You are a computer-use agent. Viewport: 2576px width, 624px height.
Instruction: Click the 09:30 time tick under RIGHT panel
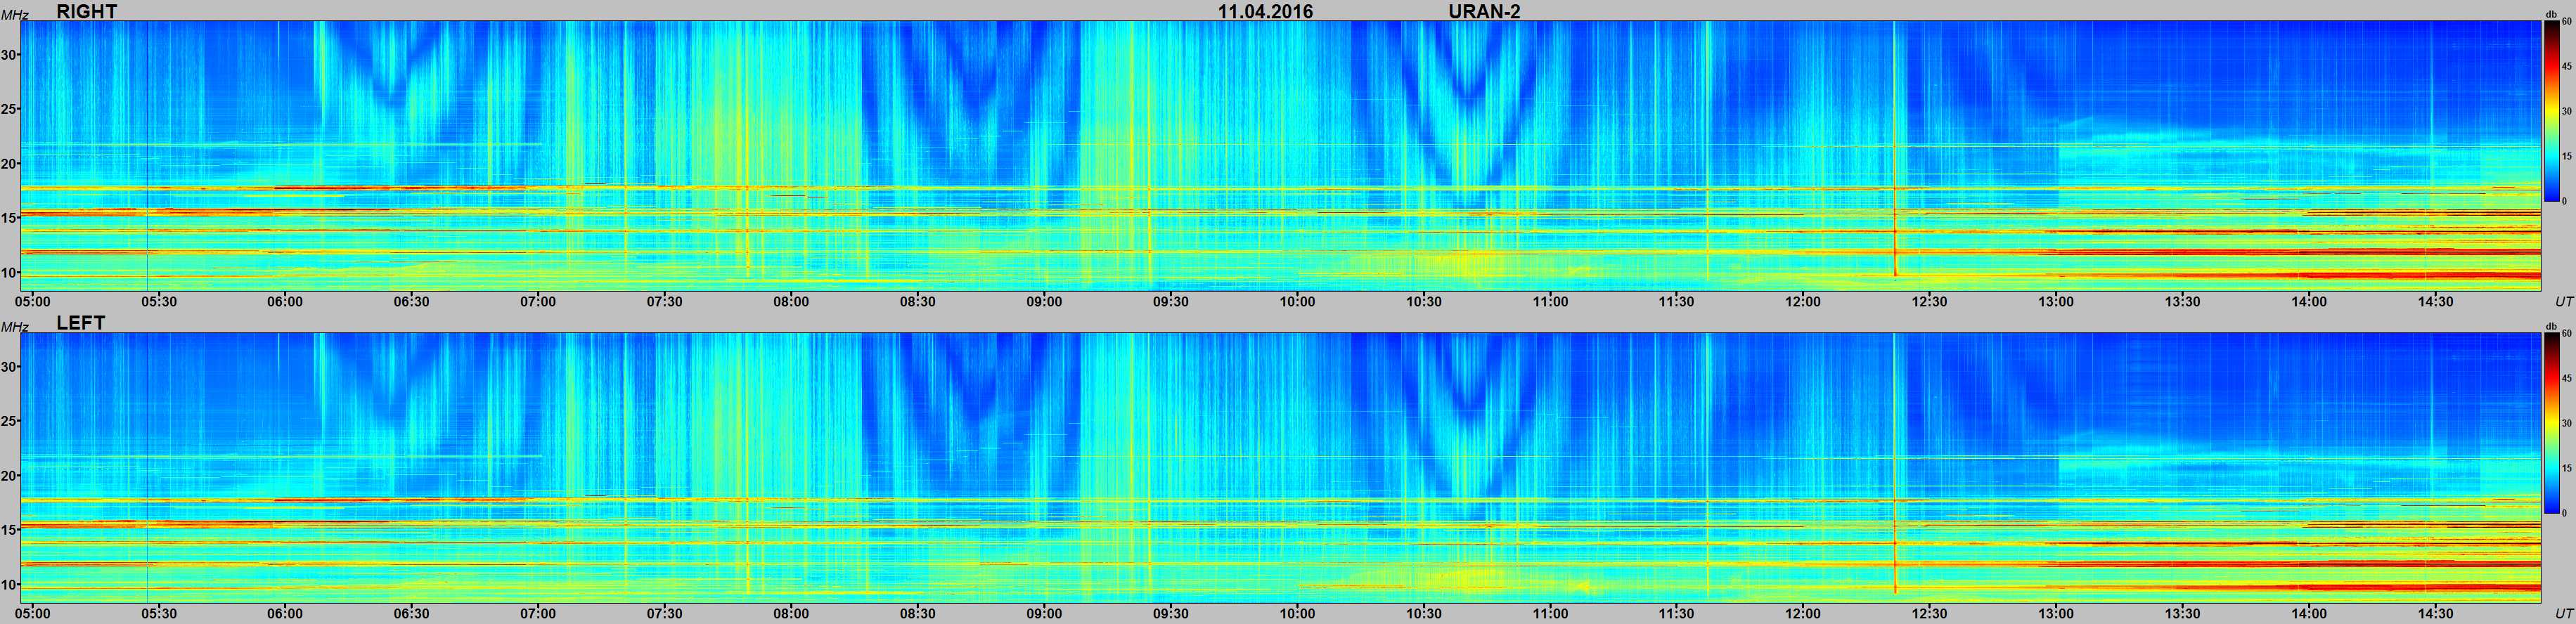(x=1170, y=301)
